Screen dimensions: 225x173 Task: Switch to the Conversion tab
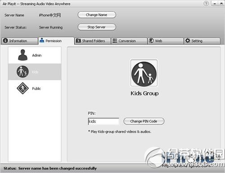(129, 41)
